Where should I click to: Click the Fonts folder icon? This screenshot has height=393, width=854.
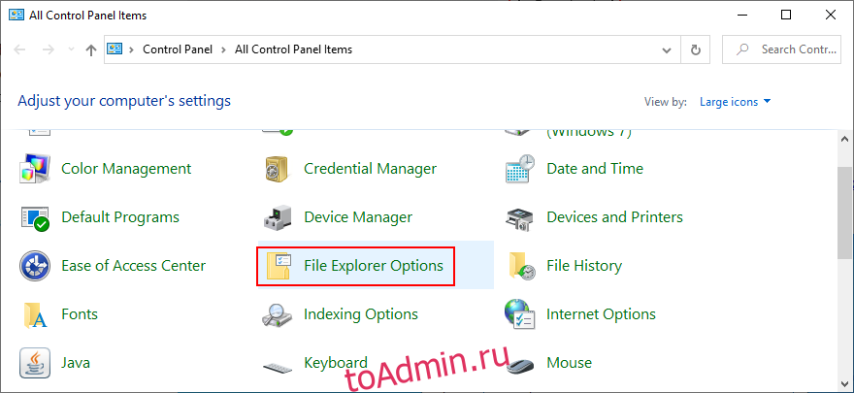click(35, 314)
